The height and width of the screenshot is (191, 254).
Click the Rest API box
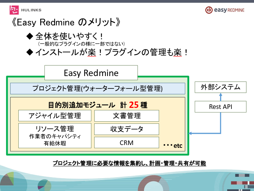(x=220, y=106)
